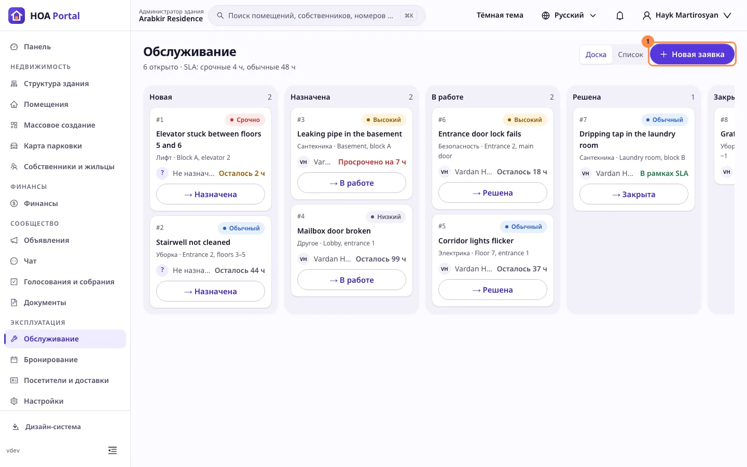Click Просрочено на 7 ч label
Viewport: 747px width, 467px height.
372,162
